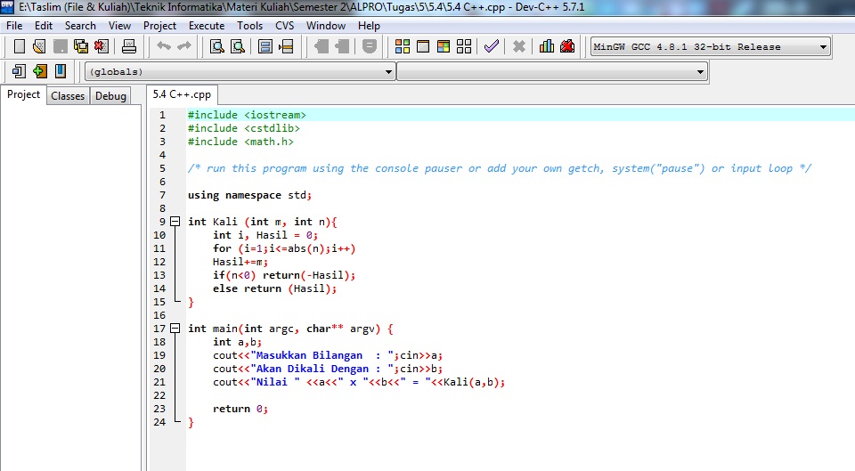Click the Delete Profiling Information icon

(567, 46)
